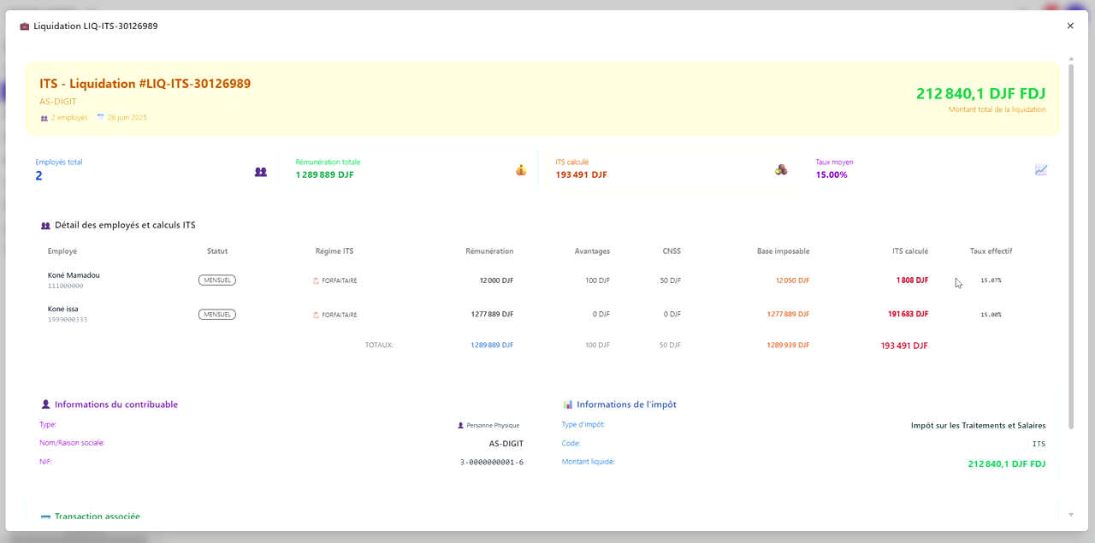Click the NIF value 3-0000000001-6
Screen dimensions: 1095x543
point(491,463)
